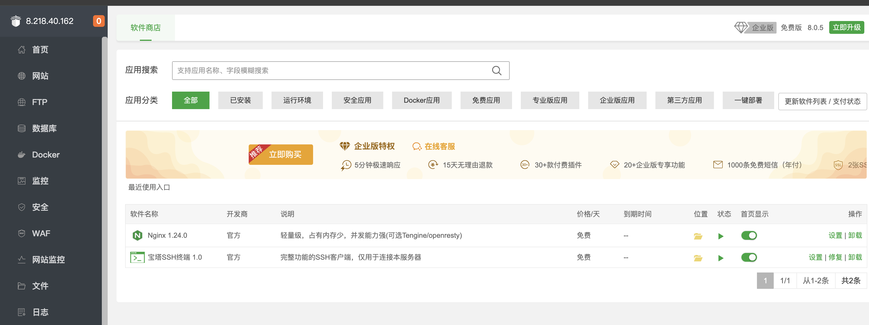Focus the 应用搜索 input field

coord(341,71)
